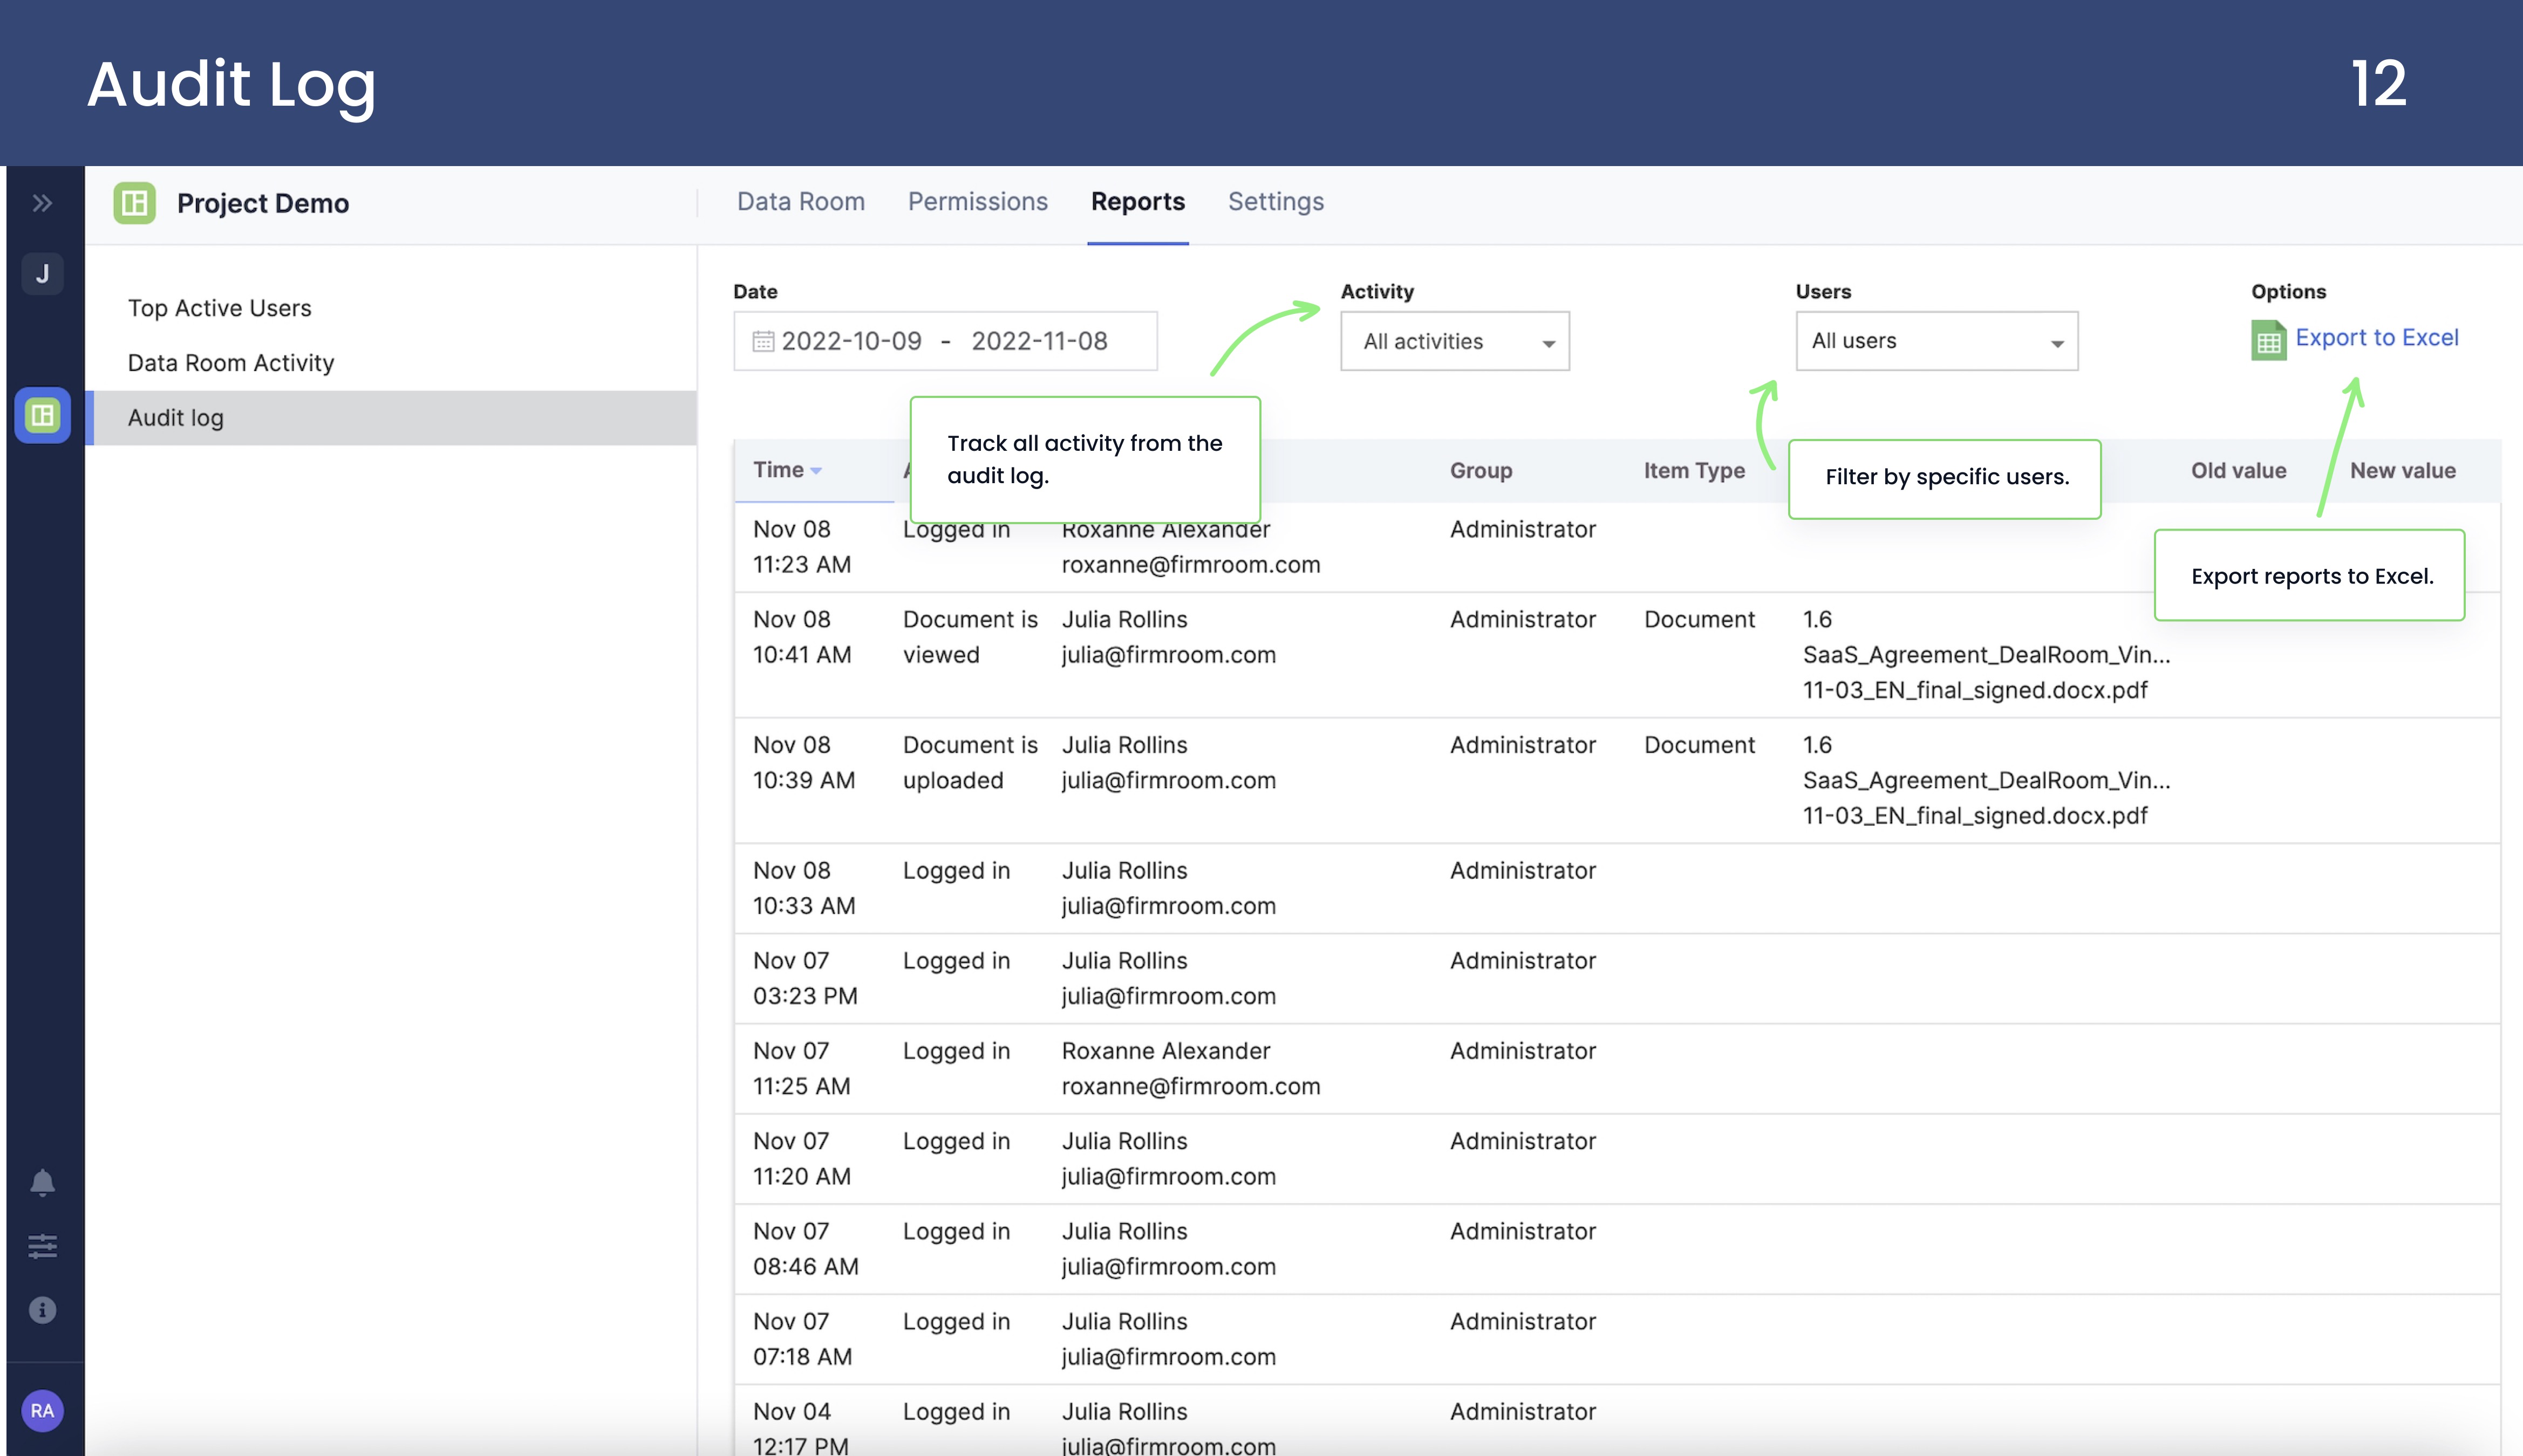Select Audit log in report list
Screen dimensions: 2523x1456
point(391,418)
